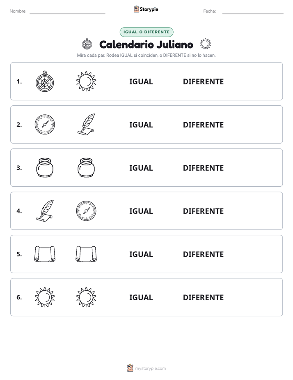This screenshot has width=293, height=380.
Task: Select IGUAL in row 6
Action: 141,297
